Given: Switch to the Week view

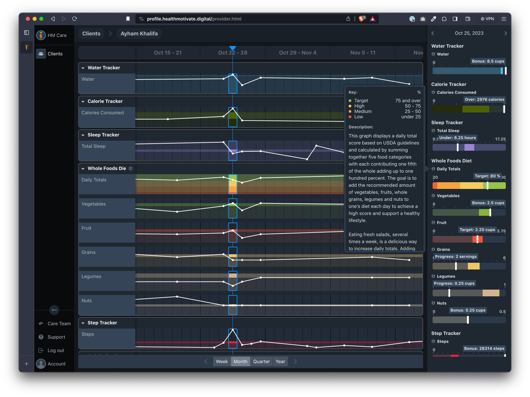Looking at the screenshot, I should click(222, 361).
